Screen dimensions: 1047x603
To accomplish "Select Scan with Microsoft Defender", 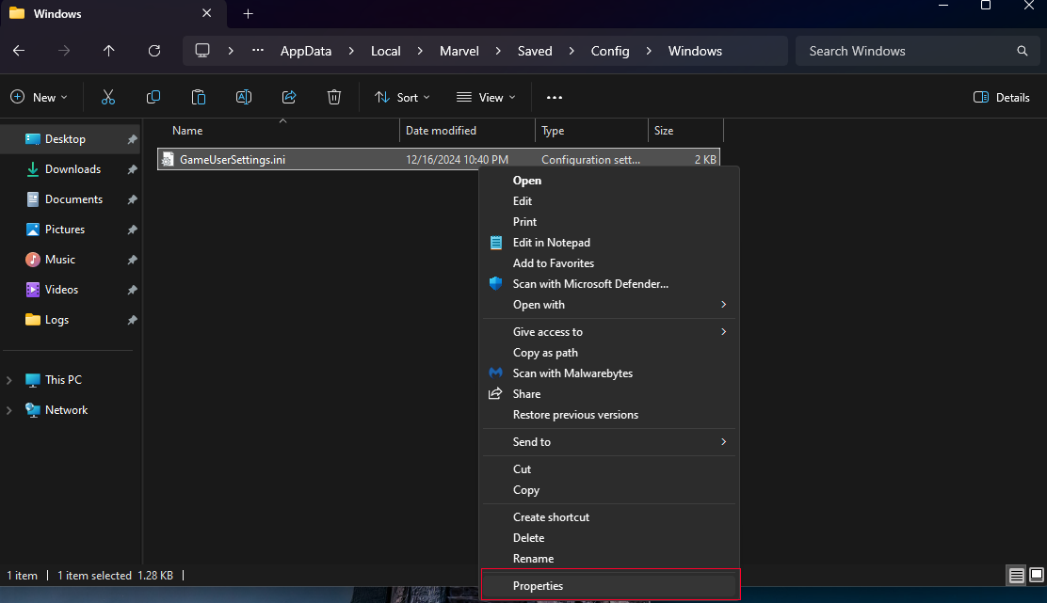I will tap(609, 283).
